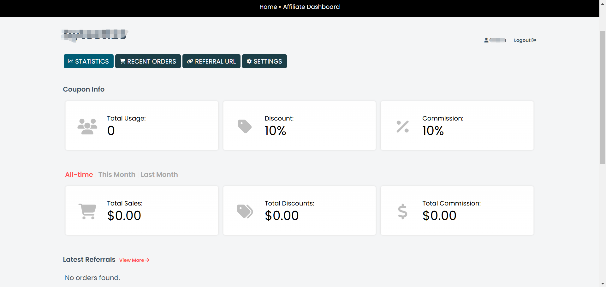Screen dimensions: 606x287
Task: Click the logout arrow icon
Action: [534, 40]
